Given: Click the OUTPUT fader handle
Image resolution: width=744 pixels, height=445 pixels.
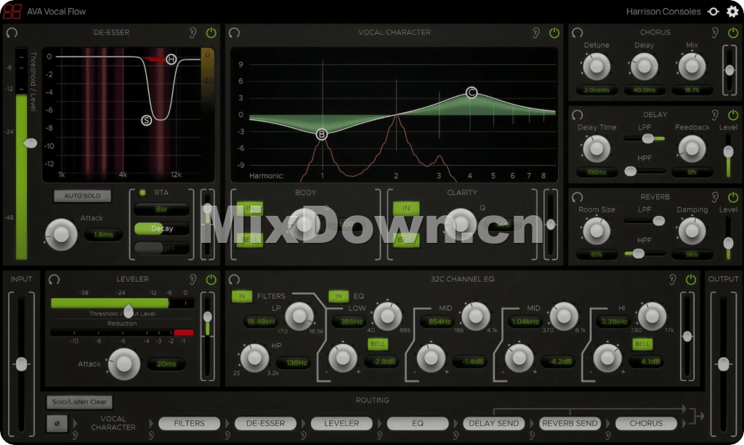Looking at the screenshot, I should 724,364.
